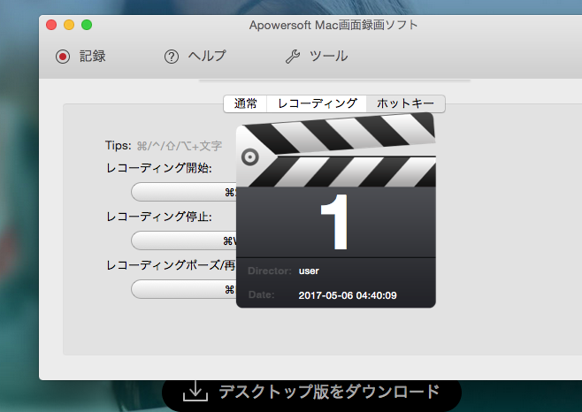The width and height of the screenshot is (582, 412).
Task: Click the Director value user
Action: pyautogui.click(x=309, y=271)
